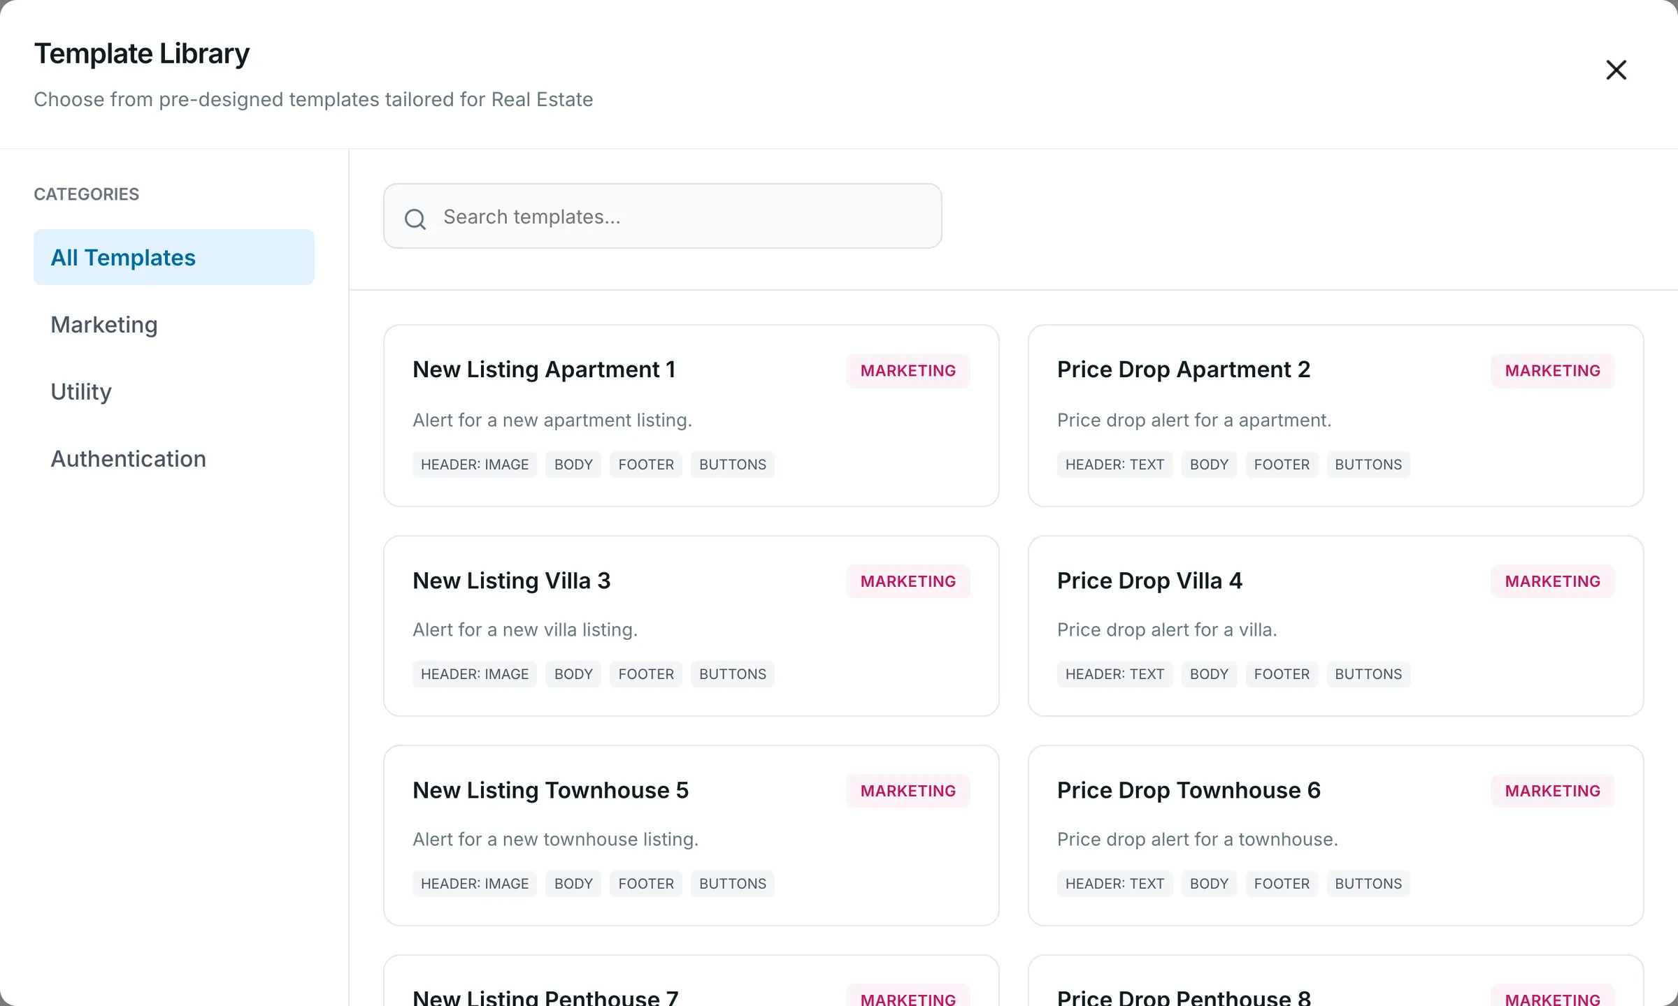The width and height of the screenshot is (1678, 1006).
Task: Filter by the Marketing category
Action: point(174,324)
